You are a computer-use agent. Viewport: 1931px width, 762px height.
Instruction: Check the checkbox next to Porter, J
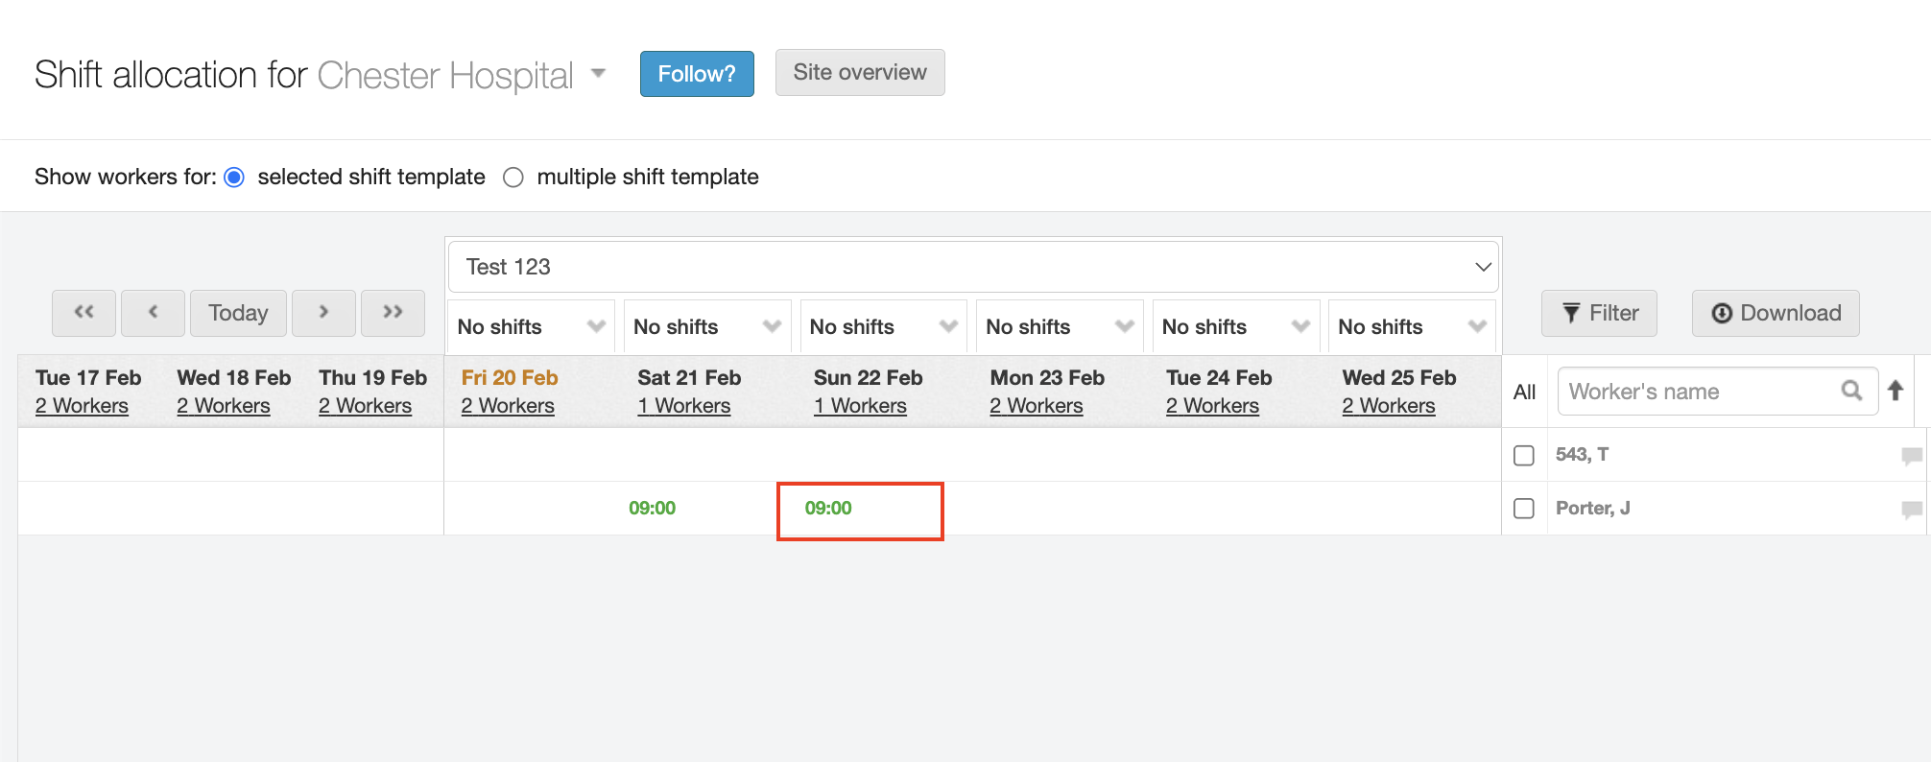[x=1523, y=509]
